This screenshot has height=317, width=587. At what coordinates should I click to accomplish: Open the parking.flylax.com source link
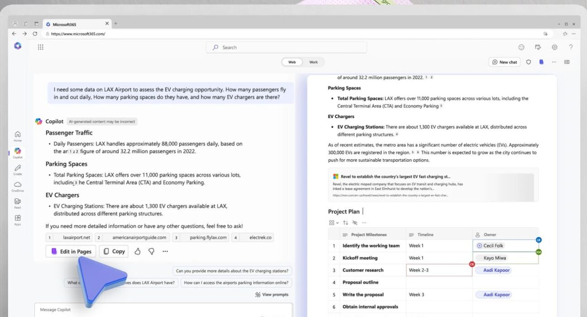[200, 237]
